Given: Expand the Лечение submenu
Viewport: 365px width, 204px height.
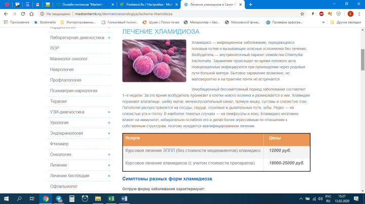Looking at the screenshot, I should (109, 165).
